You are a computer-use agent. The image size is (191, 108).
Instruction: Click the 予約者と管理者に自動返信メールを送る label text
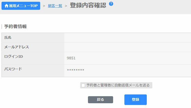(x=118, y=85)
